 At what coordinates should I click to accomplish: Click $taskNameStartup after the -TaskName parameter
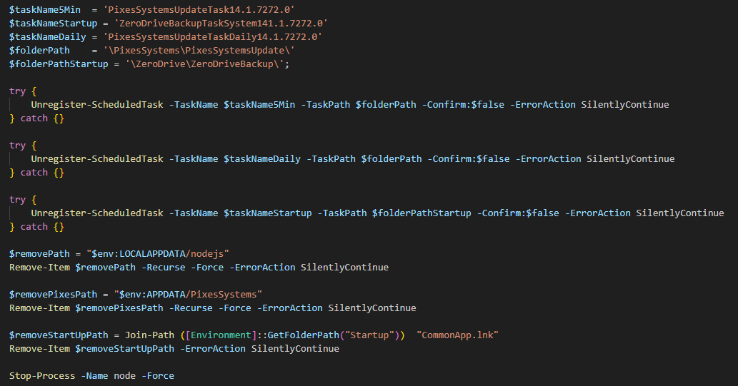pos(267,213)
